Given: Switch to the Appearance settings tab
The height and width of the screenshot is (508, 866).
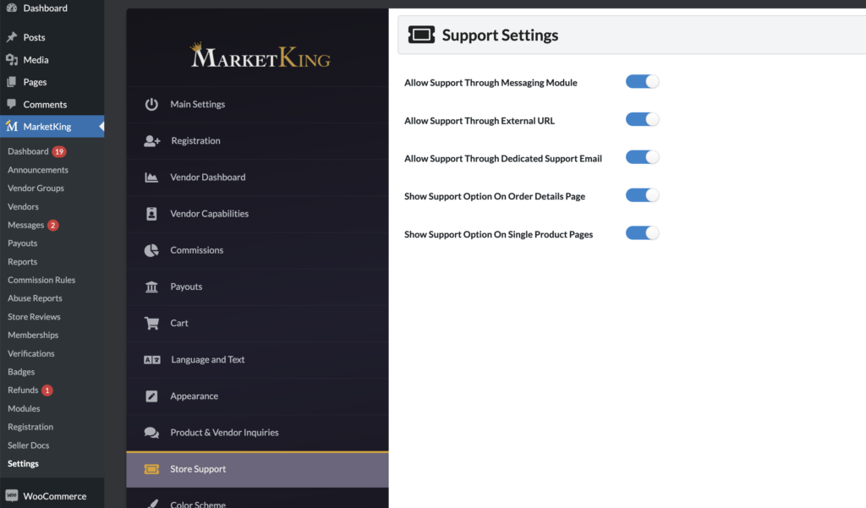Looking at the screenshot, I should pos(257,396).
